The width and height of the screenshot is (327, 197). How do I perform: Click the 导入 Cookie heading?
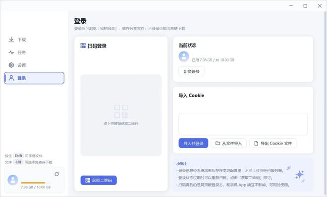191,96
